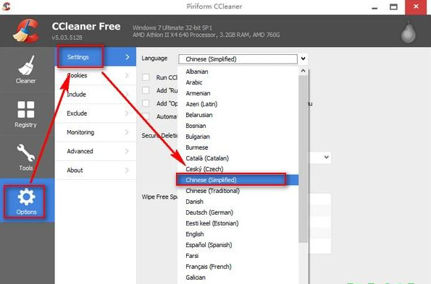Collapse the Language dropdown arrow

[x=303, y=59]
